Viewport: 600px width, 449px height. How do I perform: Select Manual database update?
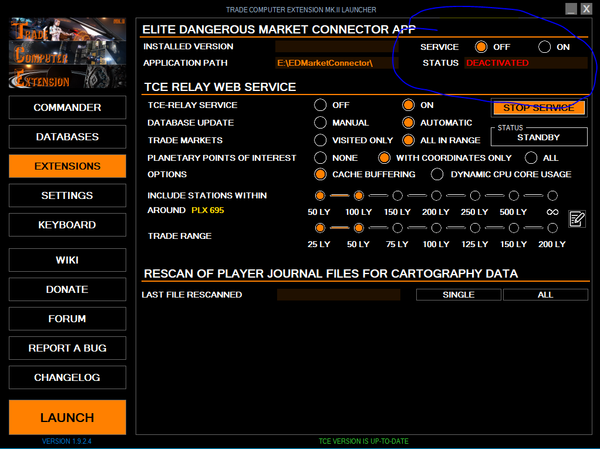(x=321, y=123)
